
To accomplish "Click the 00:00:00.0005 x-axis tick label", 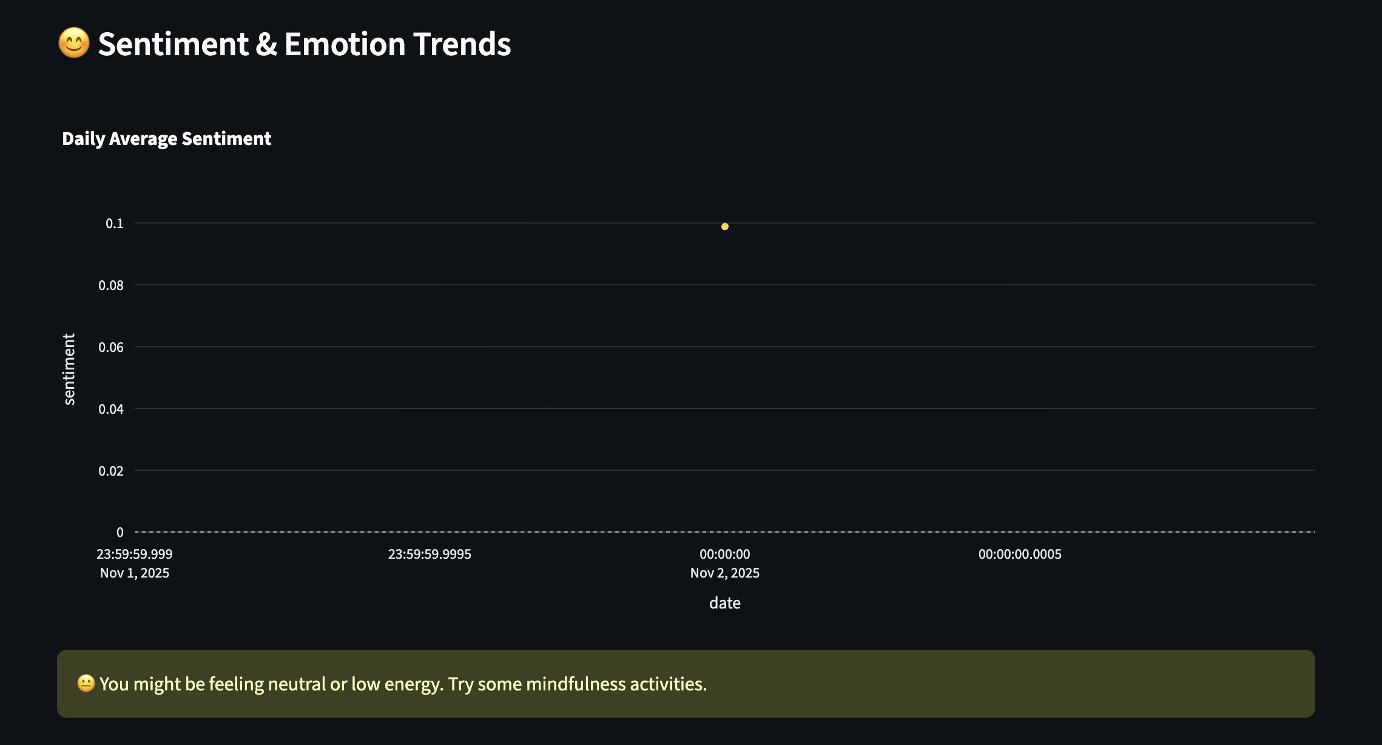I will 1020,554.
